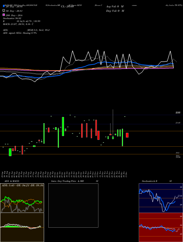The height and width of the screenshot is (242, 183).
Task: Click the ADX: 5.45 +DY: 34.21 header
Action: click(x=22, y=186)
